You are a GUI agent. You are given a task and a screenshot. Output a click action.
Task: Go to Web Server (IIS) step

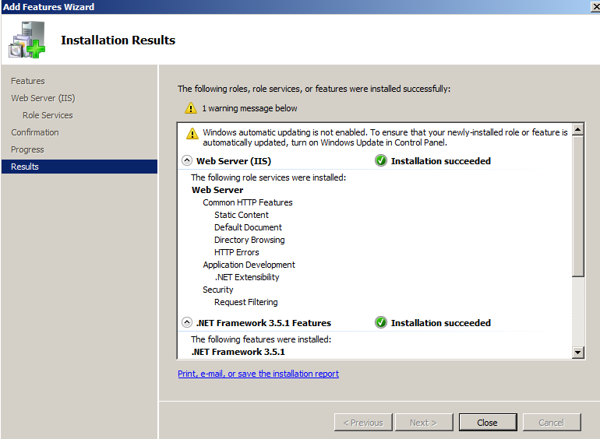pyautogui.click(x=43, y=98)
